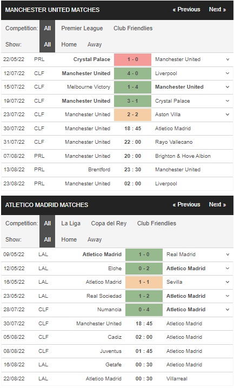Go to Next Atletico Madrid matches
This screenshot has width=234, height=388.
point(217,204)
